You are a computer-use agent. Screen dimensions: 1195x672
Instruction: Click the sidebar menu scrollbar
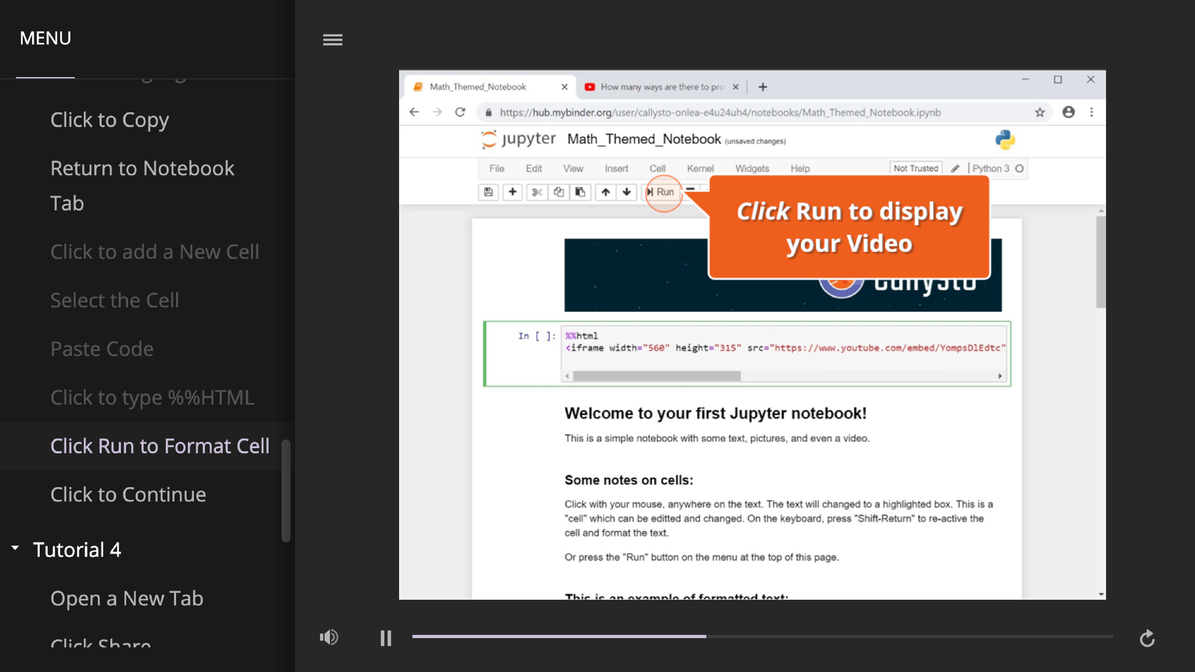286,490
